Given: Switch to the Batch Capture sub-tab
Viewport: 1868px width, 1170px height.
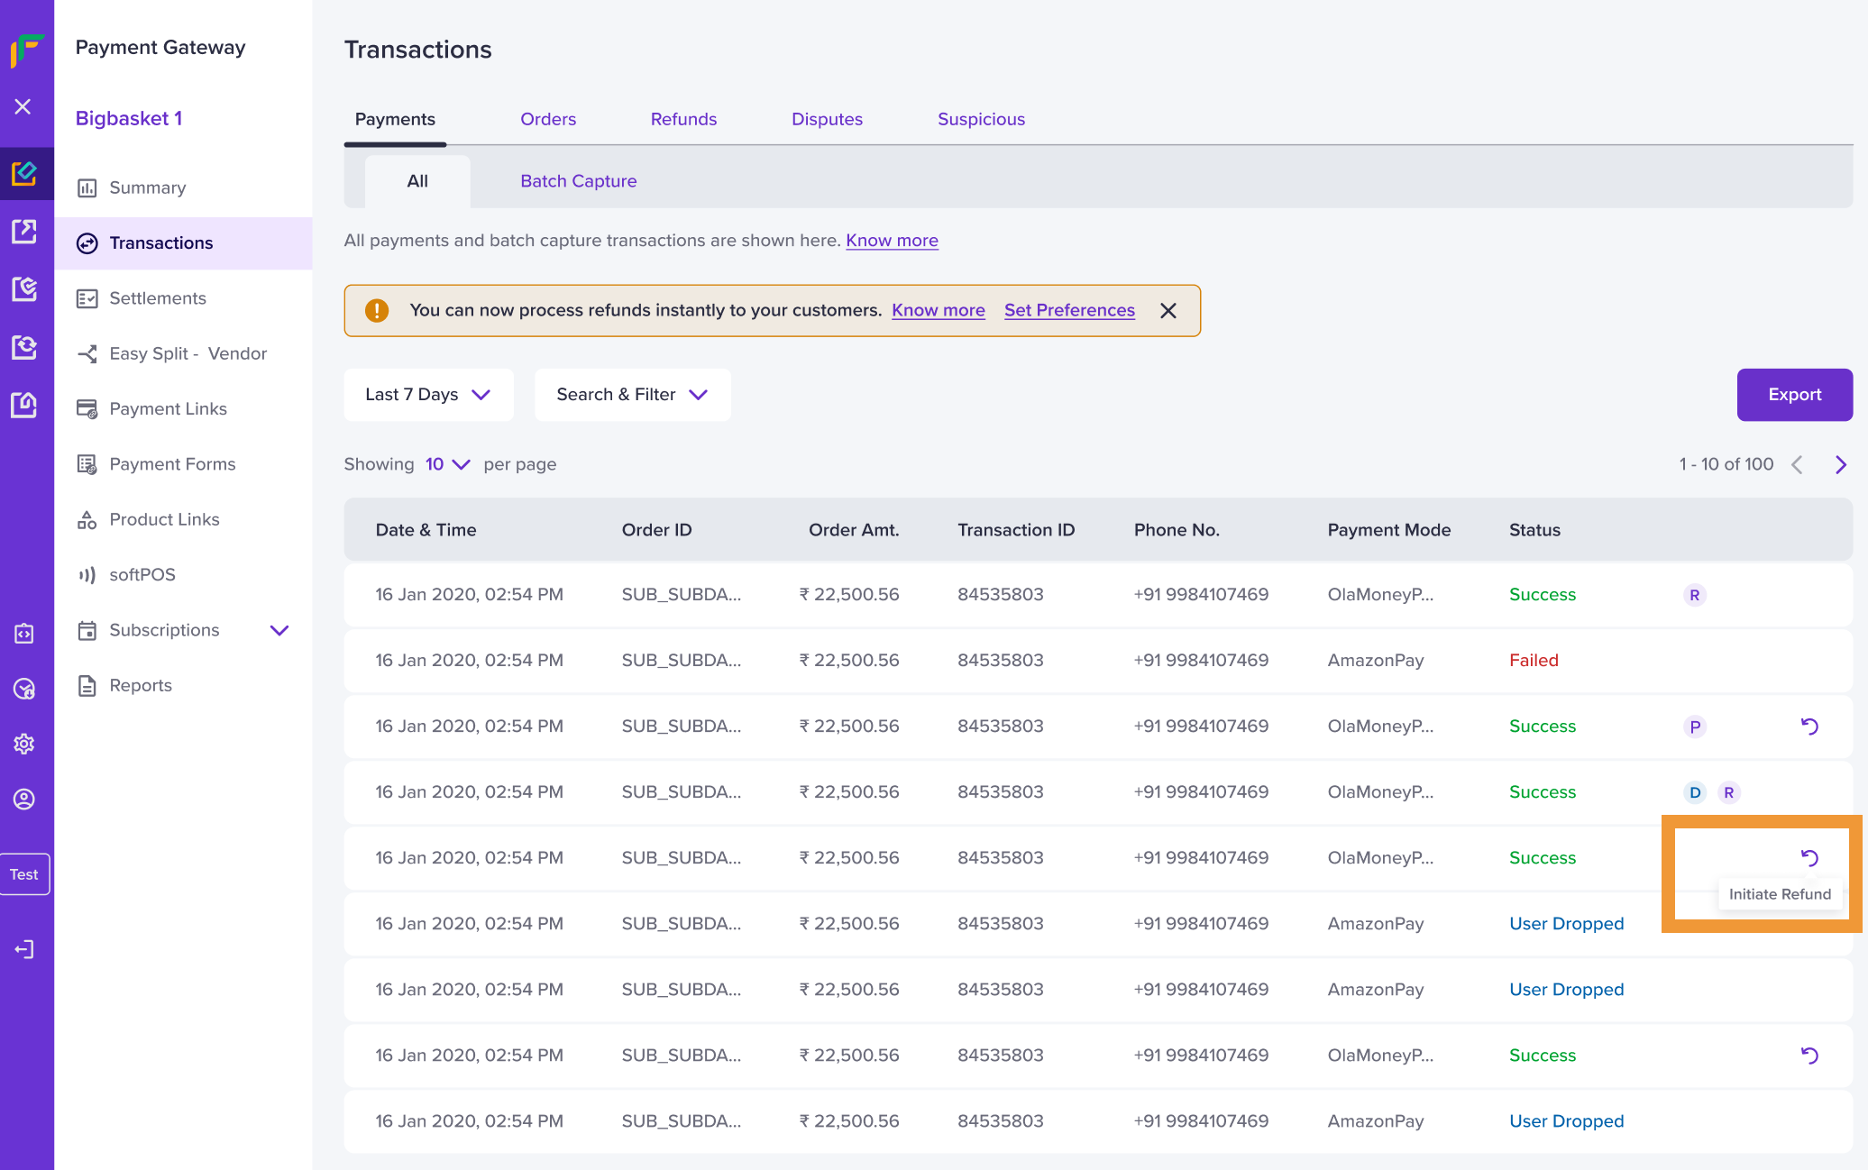Looking at the screenshot, I should point(578,181).
